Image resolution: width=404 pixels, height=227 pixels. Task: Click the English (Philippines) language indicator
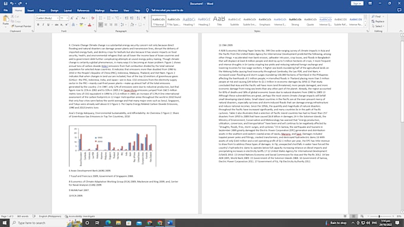[x=50, y=216]
